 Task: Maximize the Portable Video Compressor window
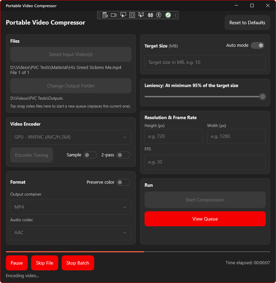point(252,5)
